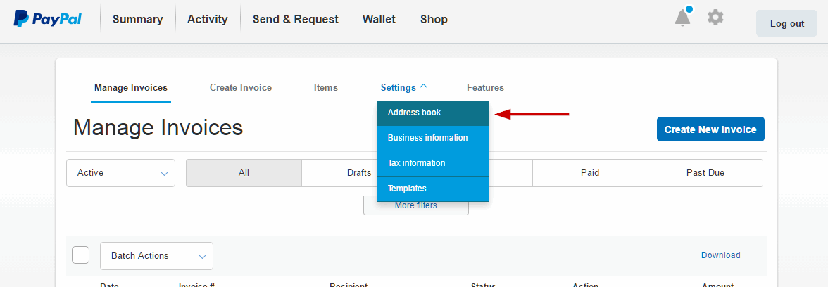This screenshot has width=828, height=287.
Task: Click the PayPal logo
Action: pyautogui.click(x=48, y=19)
